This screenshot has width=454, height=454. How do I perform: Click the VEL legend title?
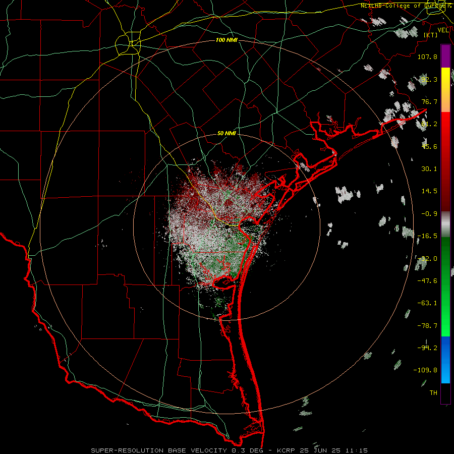tap(443, 30)
